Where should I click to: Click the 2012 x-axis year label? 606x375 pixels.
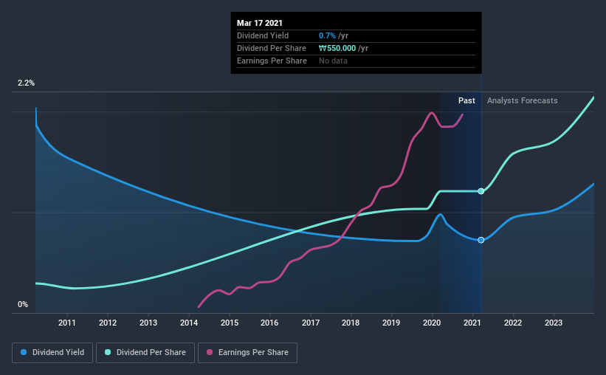click(x=108, y=323)
